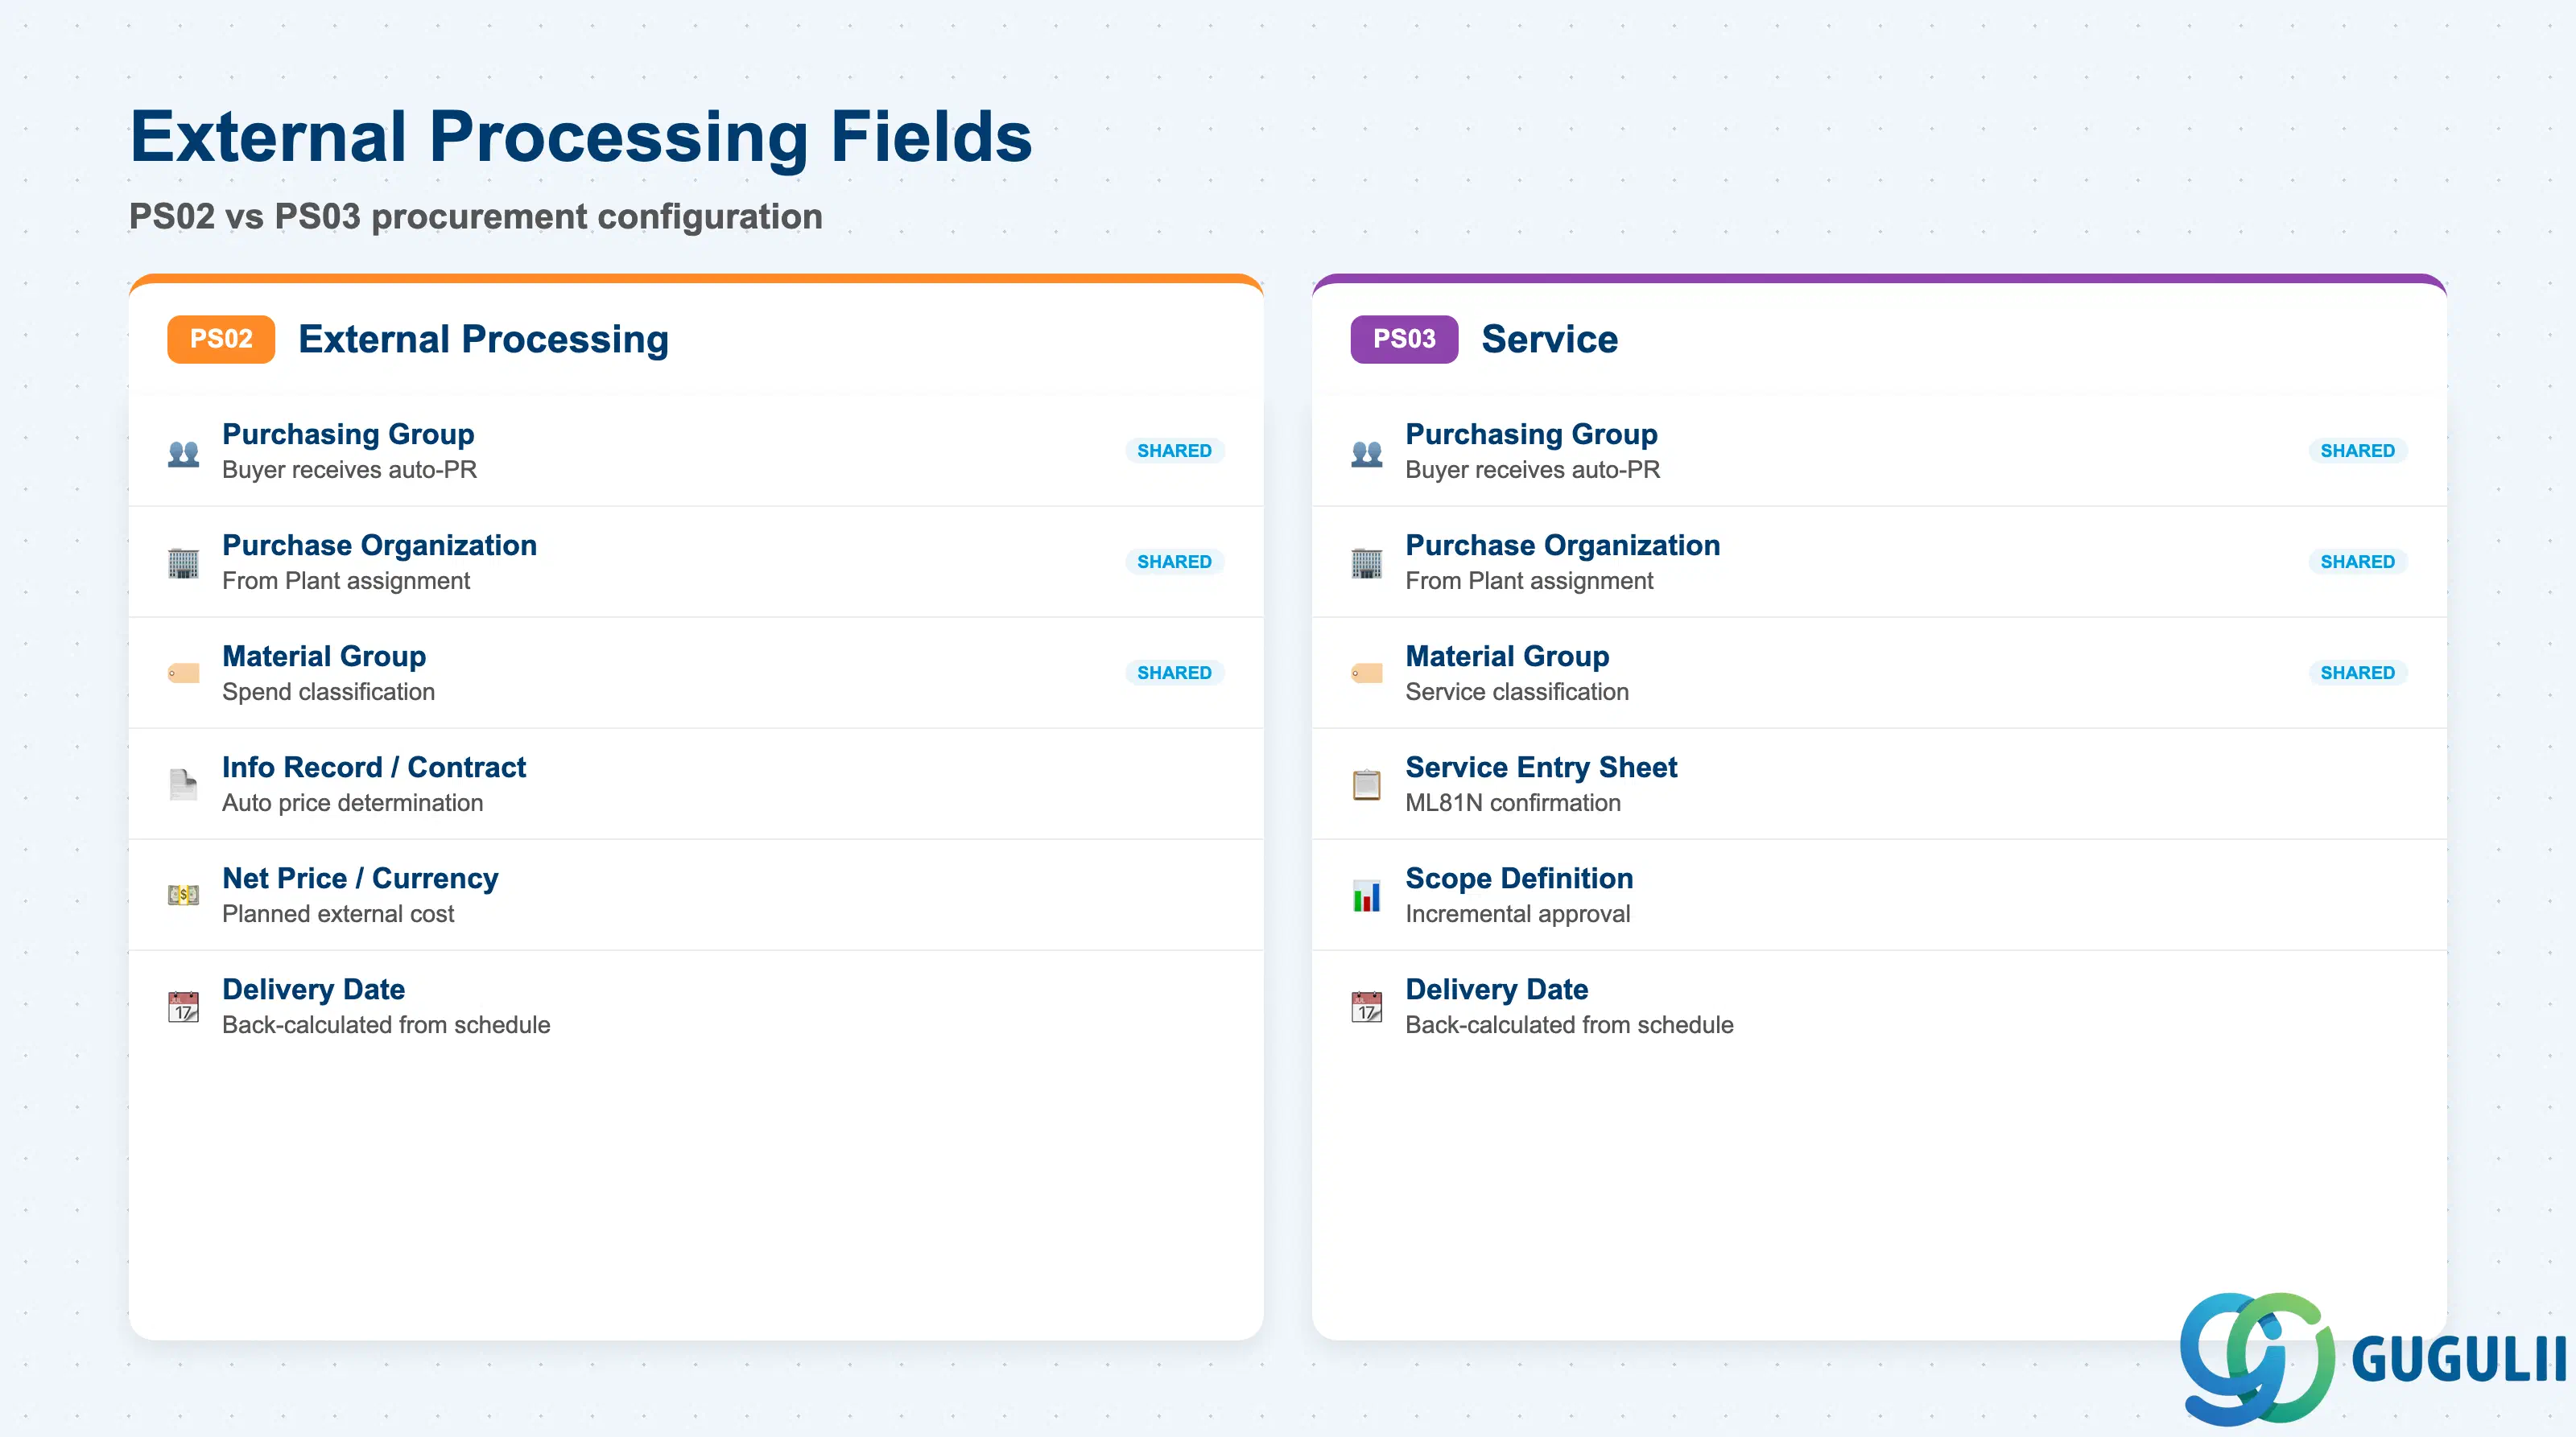The width and height of the screenshot is (2576, 1437).
Task: Click the Auto price determination description
Action: 352,802
